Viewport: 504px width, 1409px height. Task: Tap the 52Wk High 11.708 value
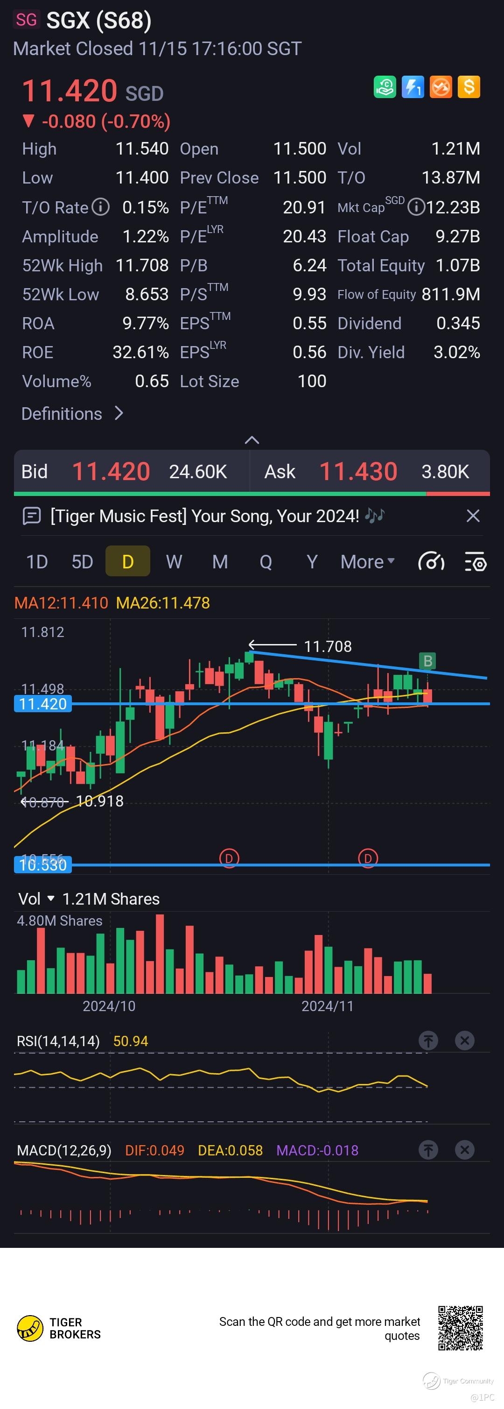tap(142, 265)
